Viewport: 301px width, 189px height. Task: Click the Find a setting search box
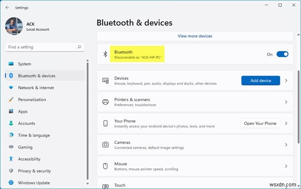(x=45, y=47)
